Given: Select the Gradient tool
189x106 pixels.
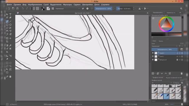Looking at the screenshot, I should (x=7, y=45).
